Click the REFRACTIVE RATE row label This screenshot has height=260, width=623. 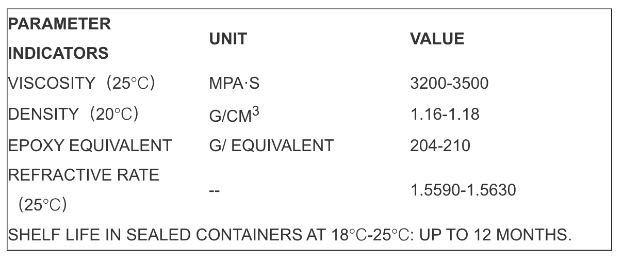85,175
